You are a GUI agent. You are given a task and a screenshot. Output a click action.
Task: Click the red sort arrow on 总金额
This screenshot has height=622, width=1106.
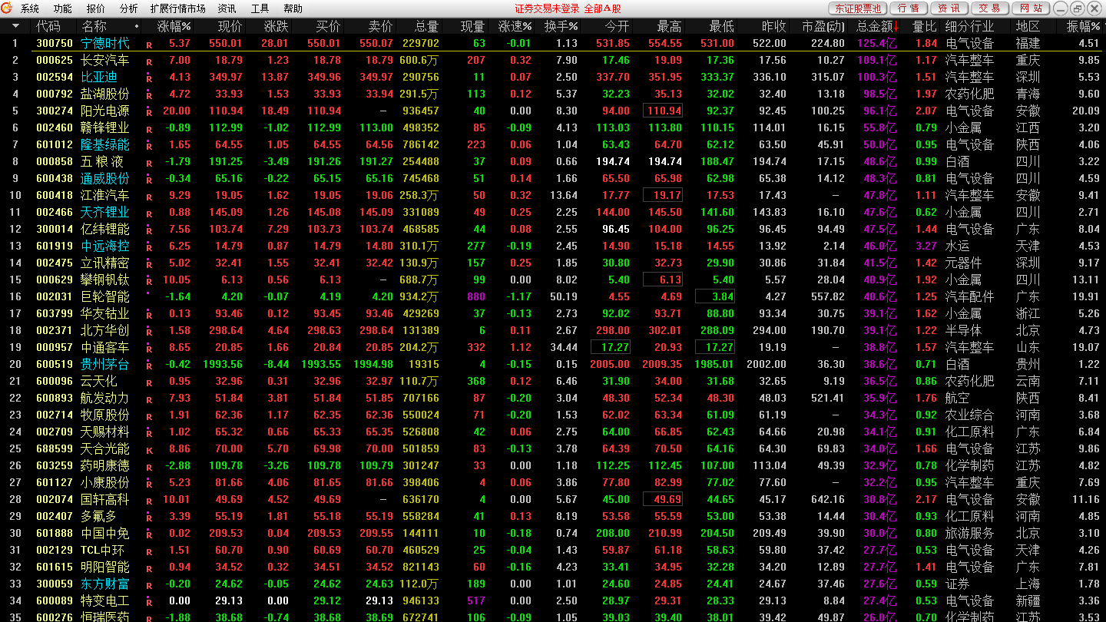point(896,26)
